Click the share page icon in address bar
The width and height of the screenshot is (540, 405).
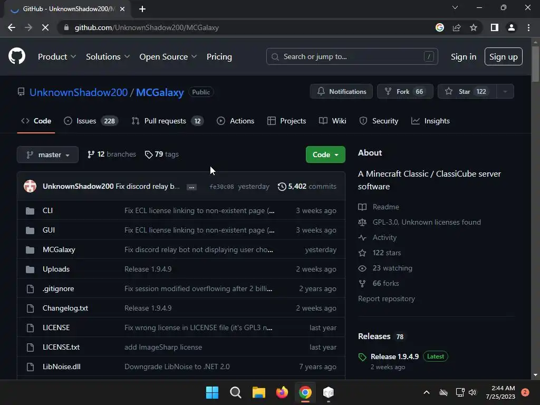tap(457, 27)
